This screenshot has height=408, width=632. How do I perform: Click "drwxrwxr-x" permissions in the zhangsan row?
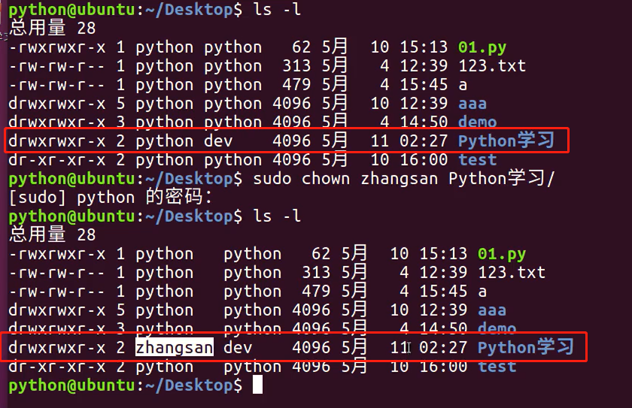[x=57, y=348]
